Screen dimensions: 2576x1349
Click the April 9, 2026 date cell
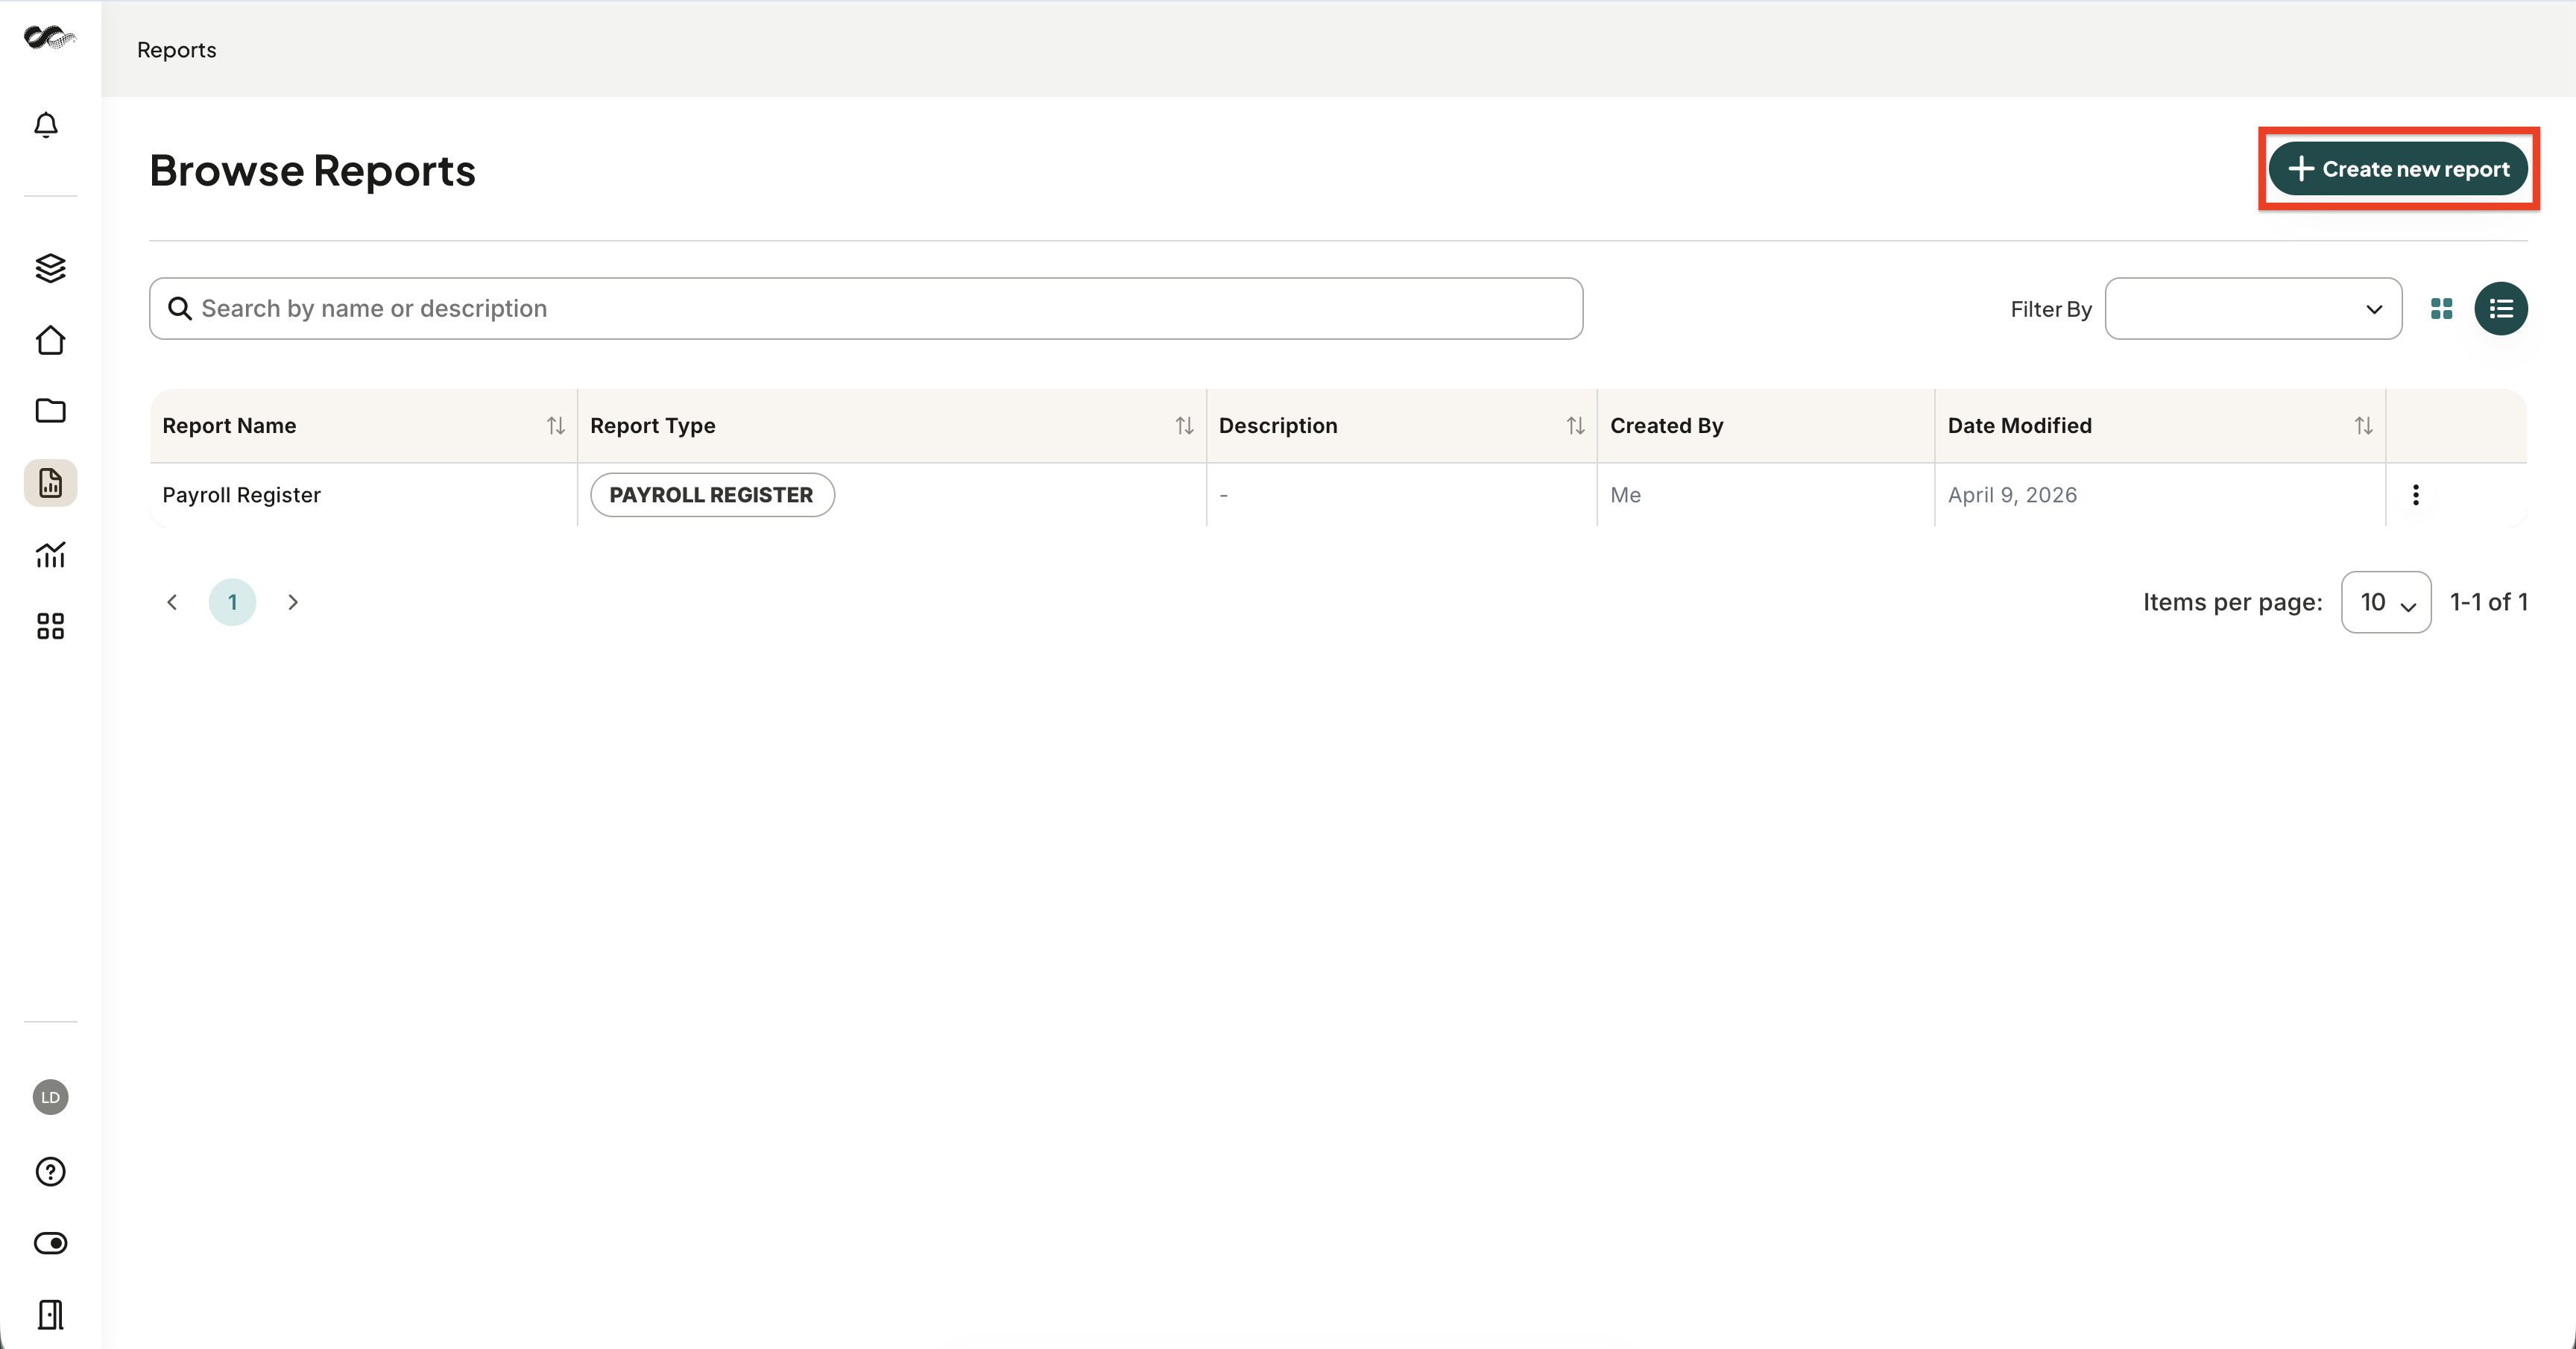pyautogui.click(x=2012, y=495)
